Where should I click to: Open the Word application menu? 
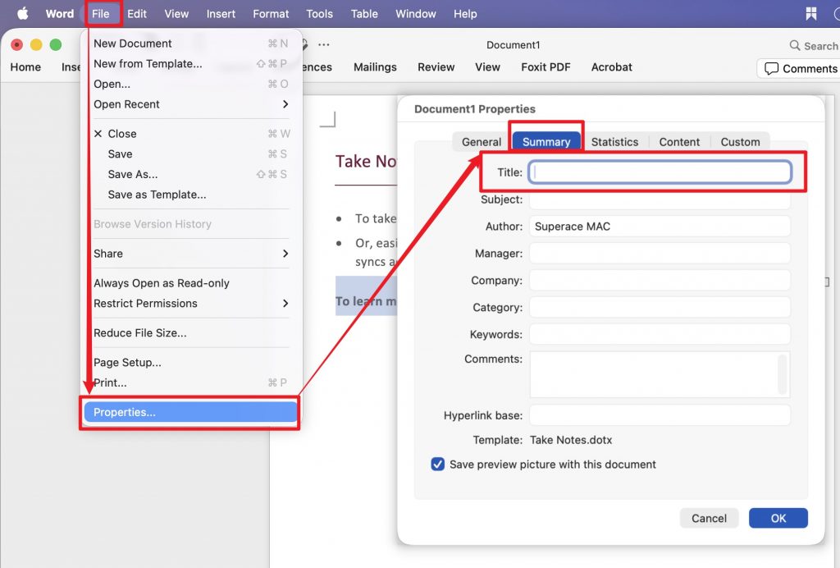(59, 14)
